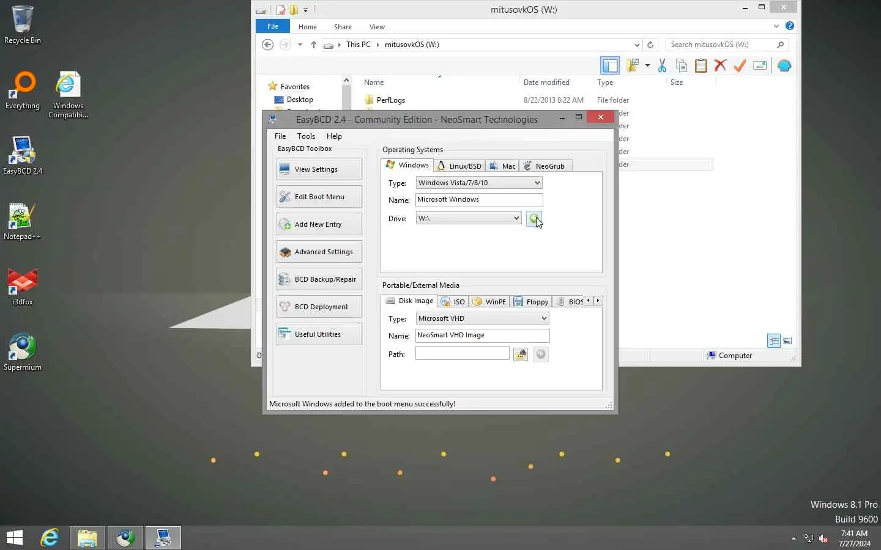
Task: Open Edit Boot Menu in EasyBCD
Action: (319, 197)
